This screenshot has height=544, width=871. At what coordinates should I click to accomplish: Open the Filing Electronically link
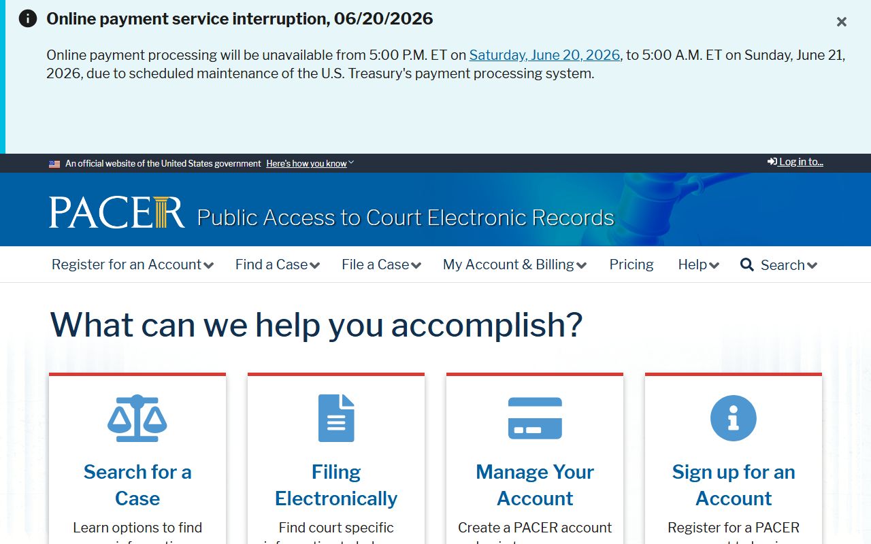tap(336, 485)
